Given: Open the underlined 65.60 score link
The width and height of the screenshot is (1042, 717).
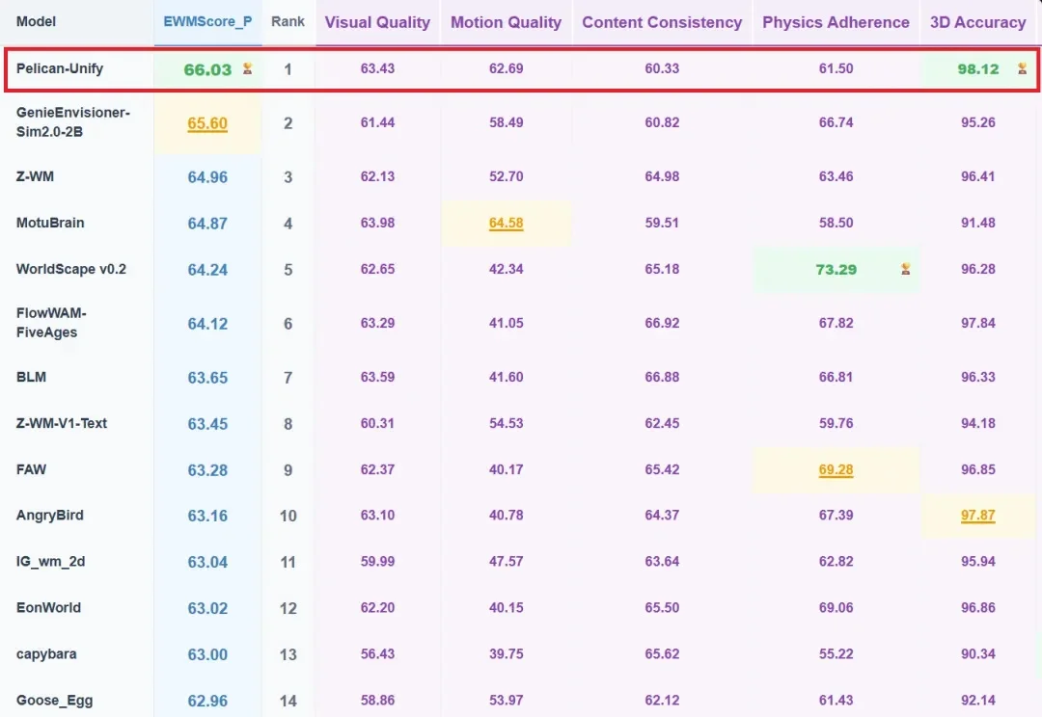Looking at the screenshot, I should point(207,123).
